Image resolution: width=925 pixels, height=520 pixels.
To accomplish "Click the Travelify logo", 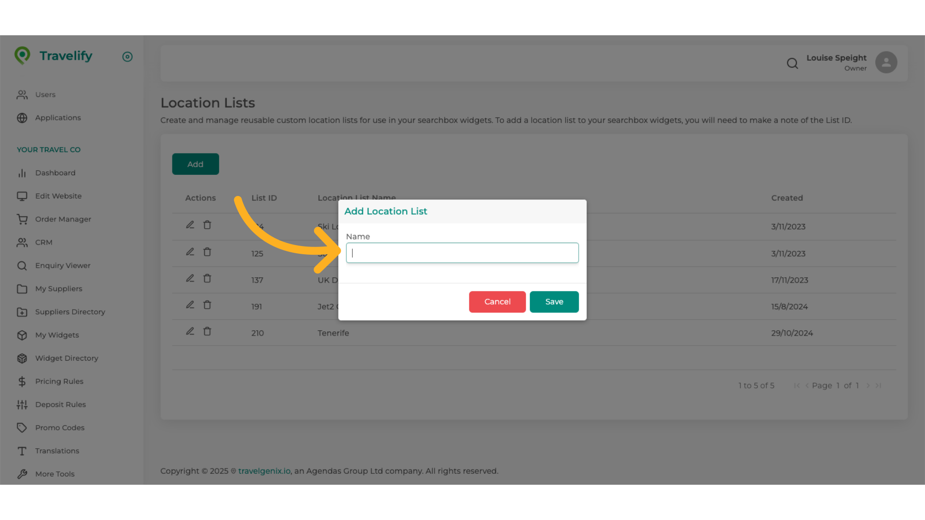I will (x=53, y=56).
